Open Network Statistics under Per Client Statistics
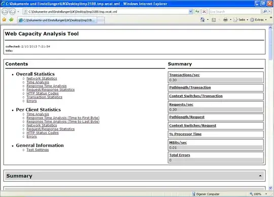Viewport: 274px width, 197px height. pyautogui.click(x=42, y=126)
